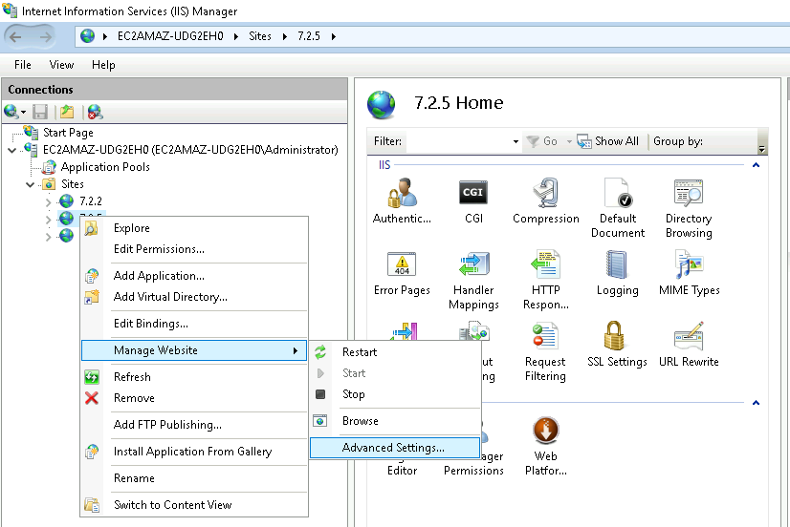Choose Advanced Settings from submenu
The image size is (790, 527).
393,448
